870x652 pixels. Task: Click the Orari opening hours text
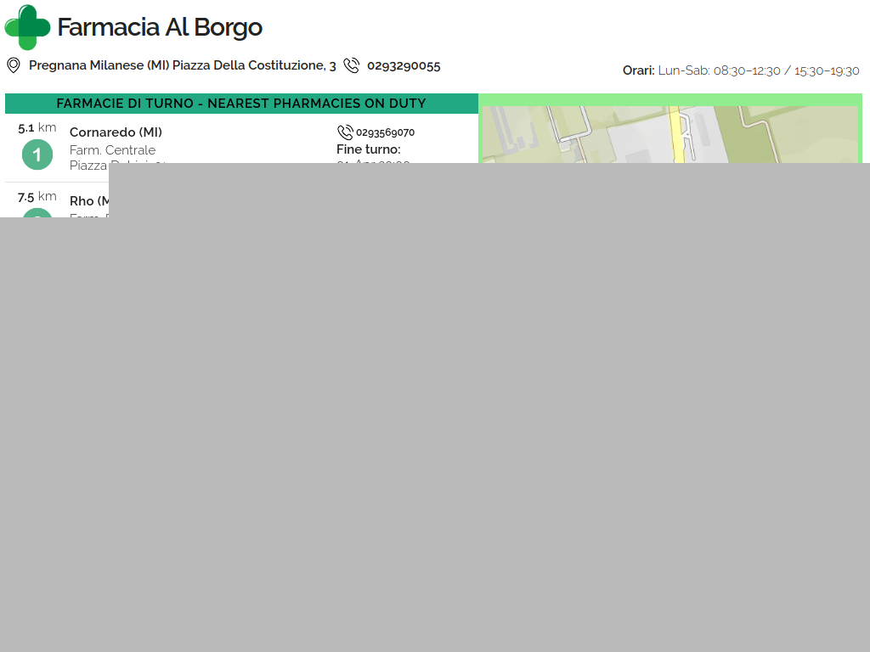coord(740,70)
